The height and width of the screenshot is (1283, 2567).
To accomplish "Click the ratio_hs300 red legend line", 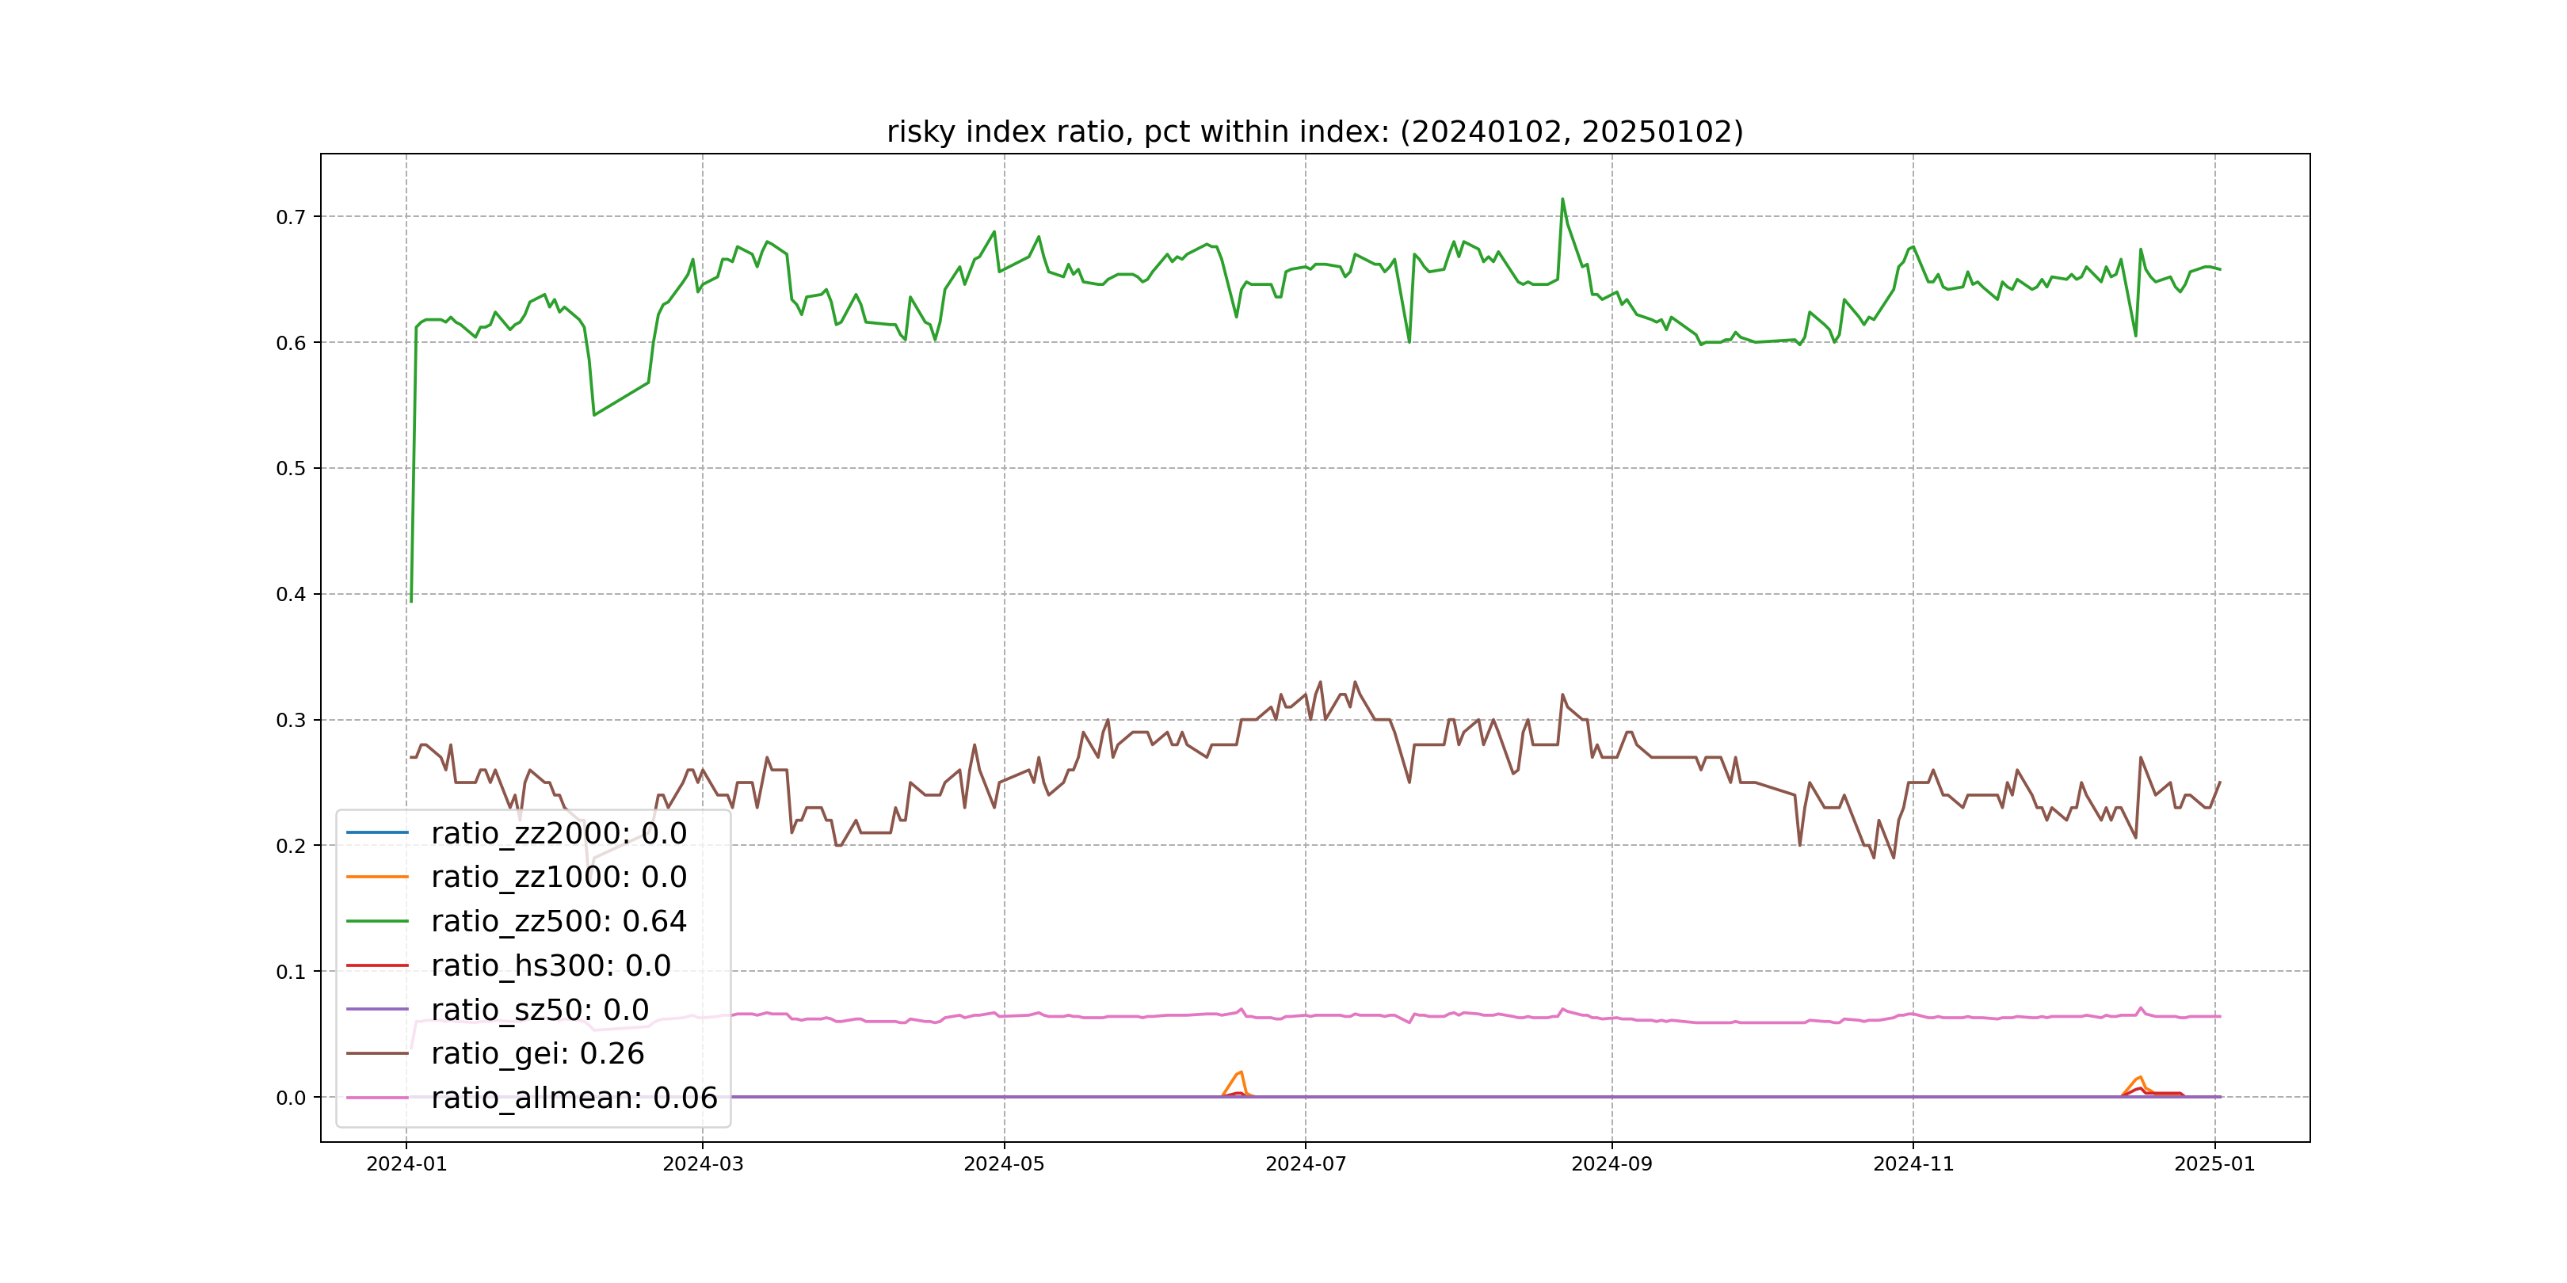I will coord(376,965).
